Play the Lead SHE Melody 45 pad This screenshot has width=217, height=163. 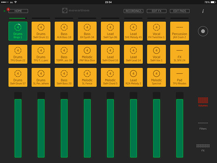pos(133,31)
